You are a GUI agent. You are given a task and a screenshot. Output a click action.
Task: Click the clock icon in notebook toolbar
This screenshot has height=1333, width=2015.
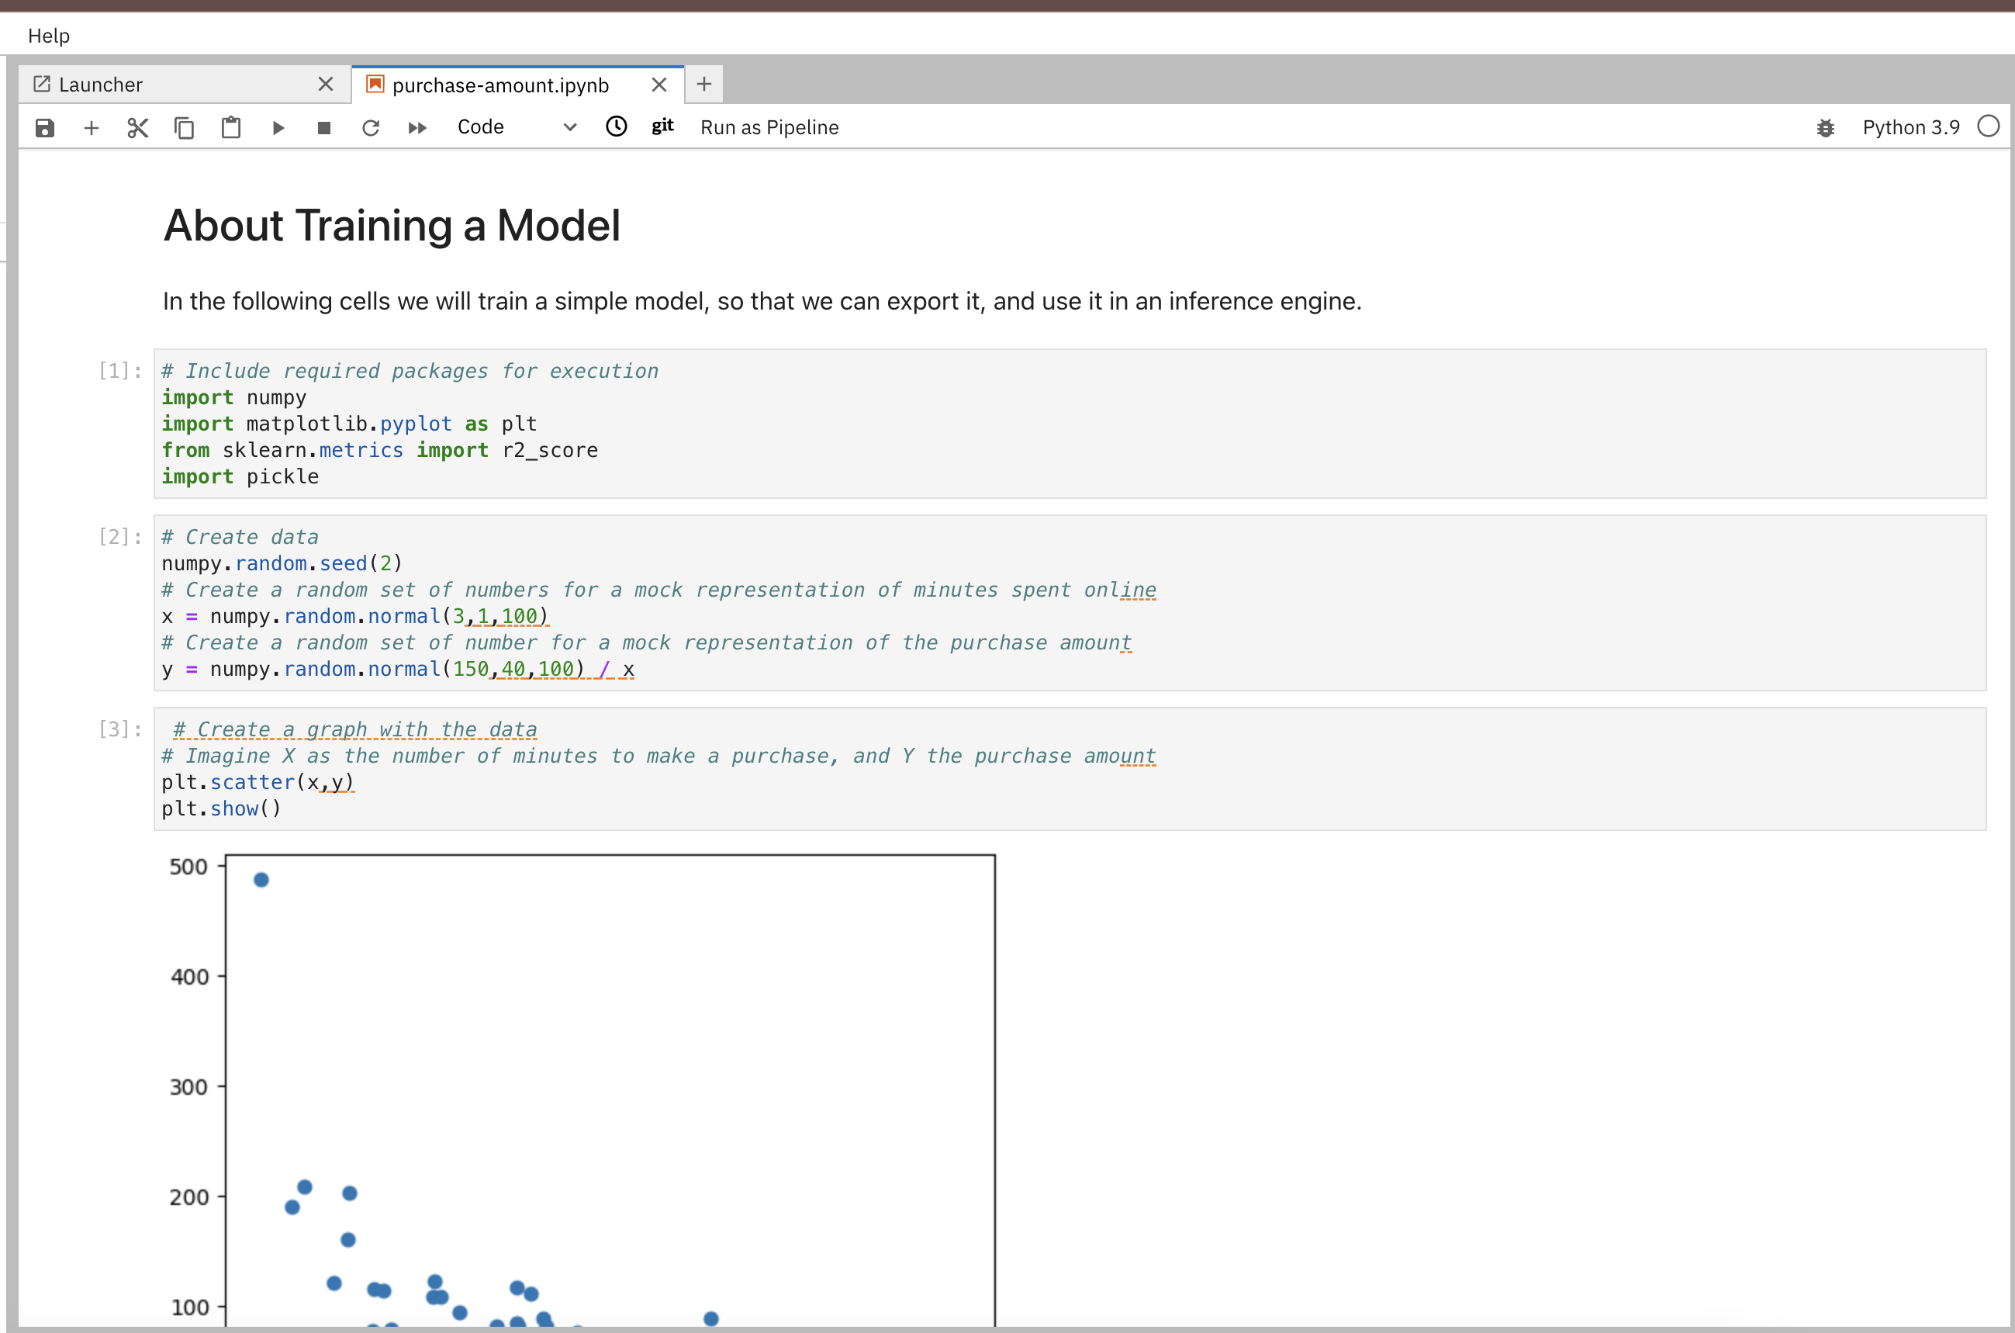click(616, 126)
